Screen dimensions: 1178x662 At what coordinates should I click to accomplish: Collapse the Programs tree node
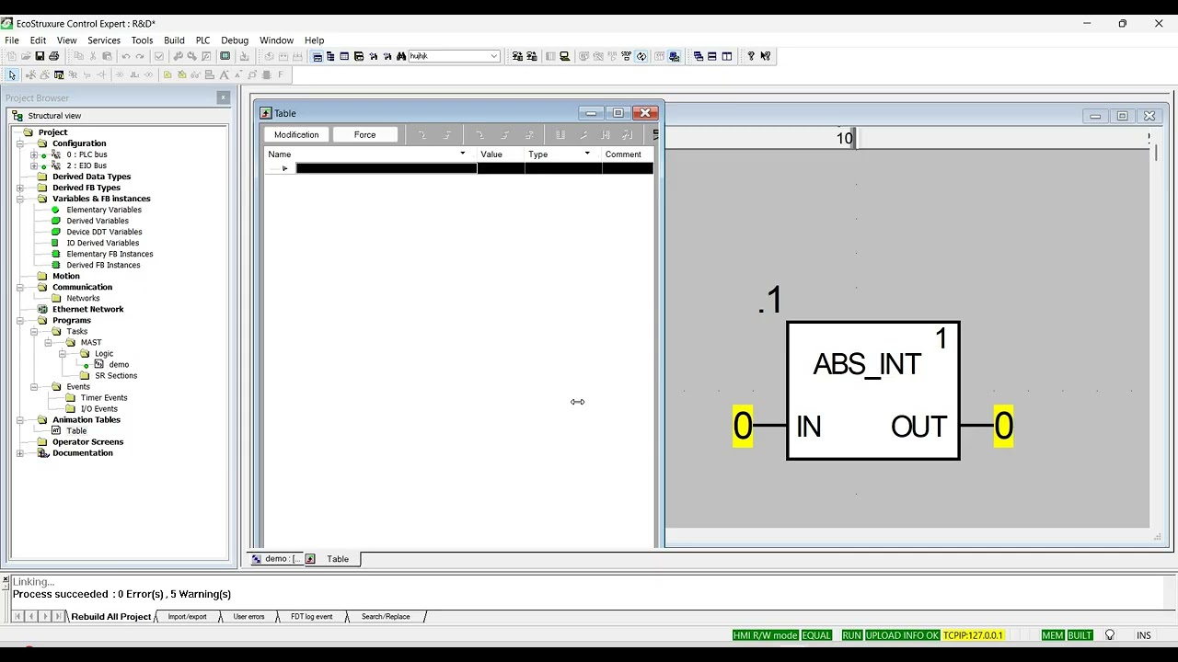click(x=20, y=320)
